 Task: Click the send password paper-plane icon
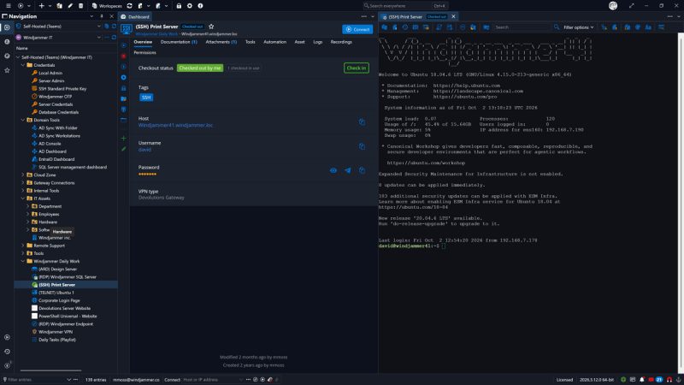pyautogui.click(x=348, y=170)
